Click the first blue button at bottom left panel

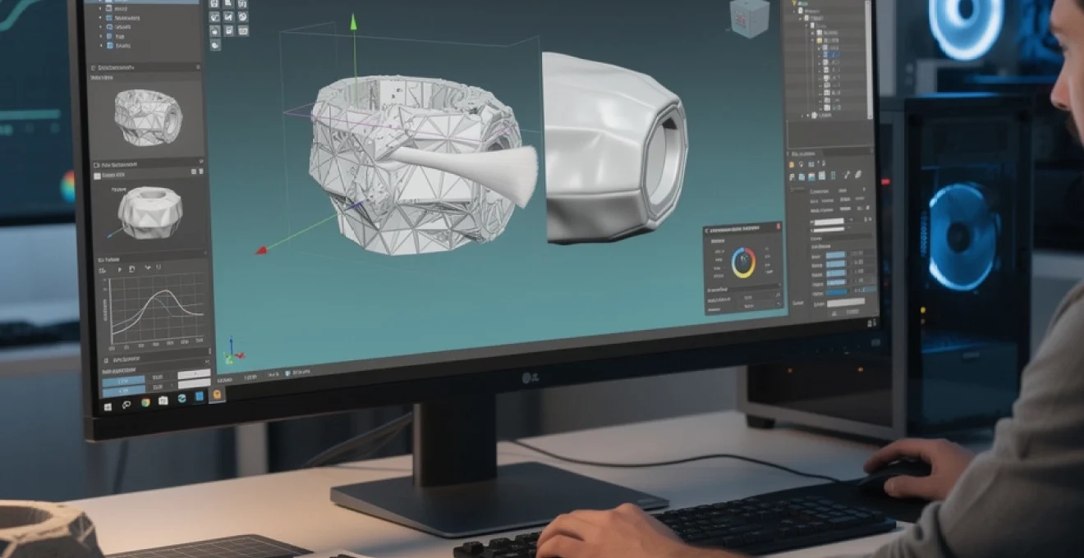click(x=123, y=381)
